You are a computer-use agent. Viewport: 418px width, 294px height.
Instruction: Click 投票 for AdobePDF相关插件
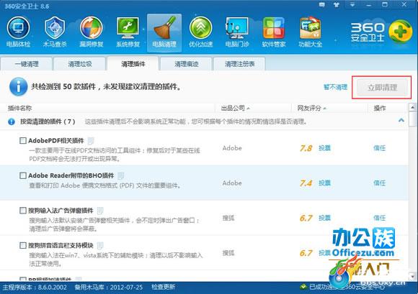coord(324,148)
